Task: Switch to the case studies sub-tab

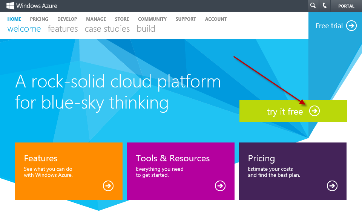Action: (107, 29)
